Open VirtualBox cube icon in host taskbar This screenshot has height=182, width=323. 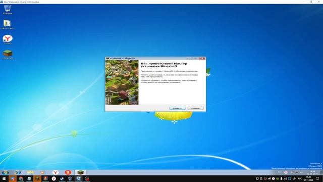click(x=70, y=178)
